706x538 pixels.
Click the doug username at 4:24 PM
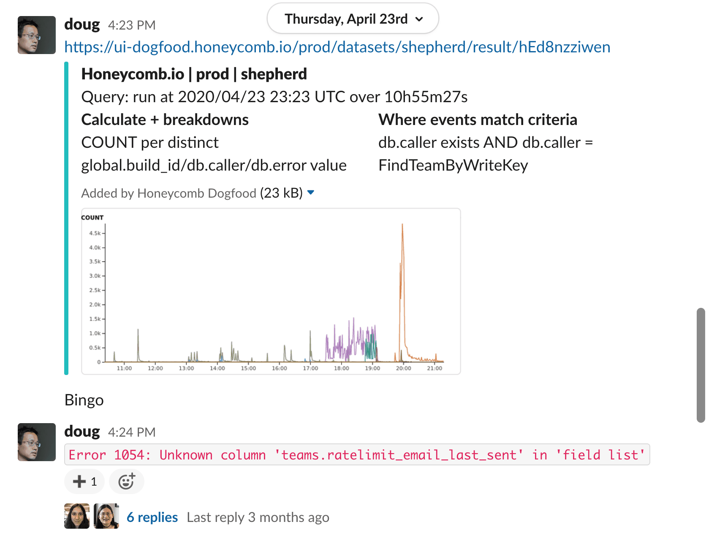pyautogui.click(x=82, y=432)
